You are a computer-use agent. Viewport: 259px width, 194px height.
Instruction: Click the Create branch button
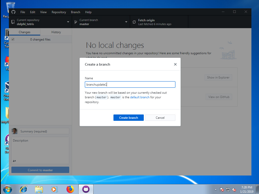[x=128, y=118]
